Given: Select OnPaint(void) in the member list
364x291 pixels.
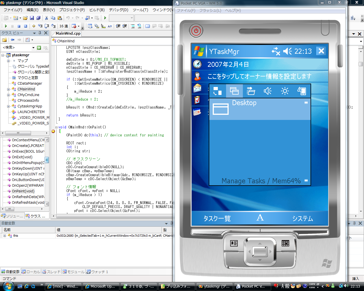Looking at the screenshot, I should (23, 191).
